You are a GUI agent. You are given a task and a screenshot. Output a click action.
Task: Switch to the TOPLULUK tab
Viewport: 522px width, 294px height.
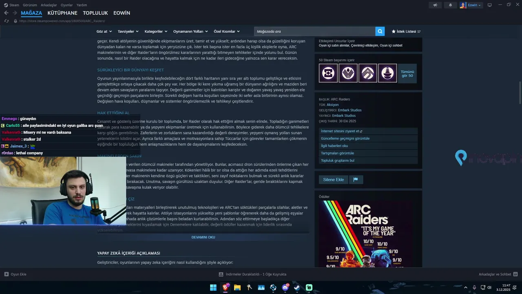pos(95,13)
